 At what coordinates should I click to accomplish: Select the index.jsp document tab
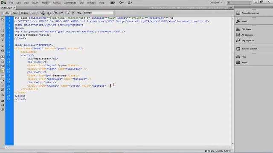tap(6, 8)
